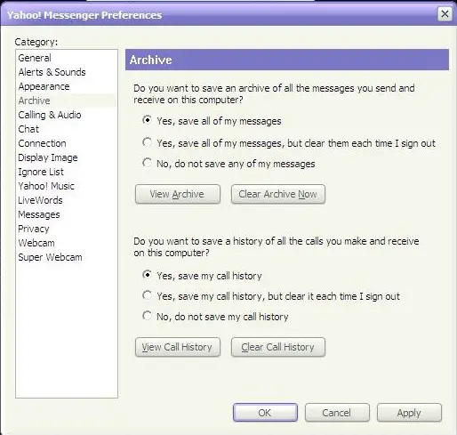Switch to Alerts & Sounds category
Screen dimensions: 457x435
[52, 72]
